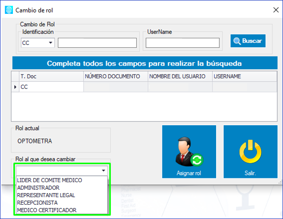
Task: Click the fingerprint app icon in title bar
Action: [x=9, y=10]
